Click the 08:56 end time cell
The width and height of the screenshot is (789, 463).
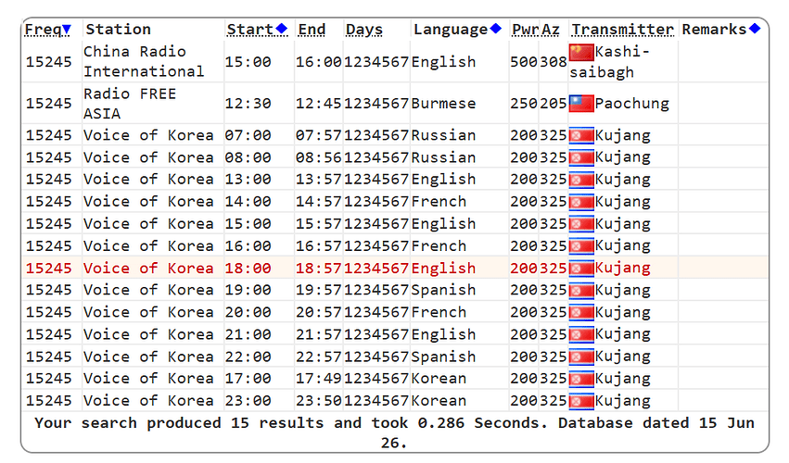coord(319,157)
